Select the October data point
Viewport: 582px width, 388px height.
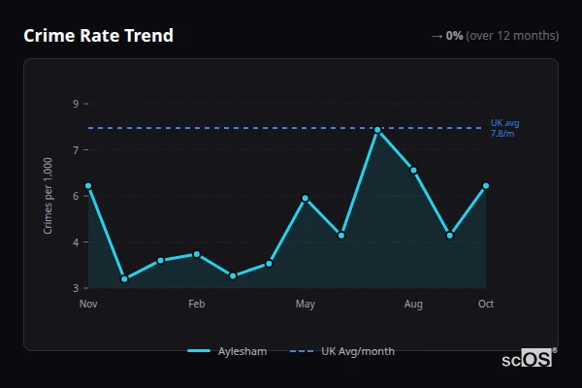(x=486, y=186)
